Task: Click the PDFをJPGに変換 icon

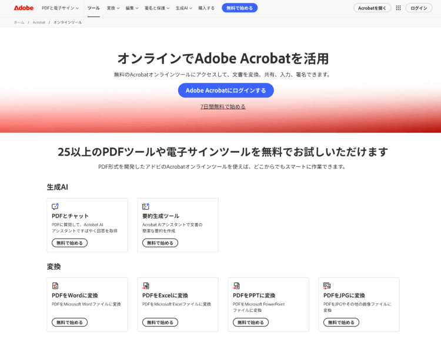Action: [327, 286]
